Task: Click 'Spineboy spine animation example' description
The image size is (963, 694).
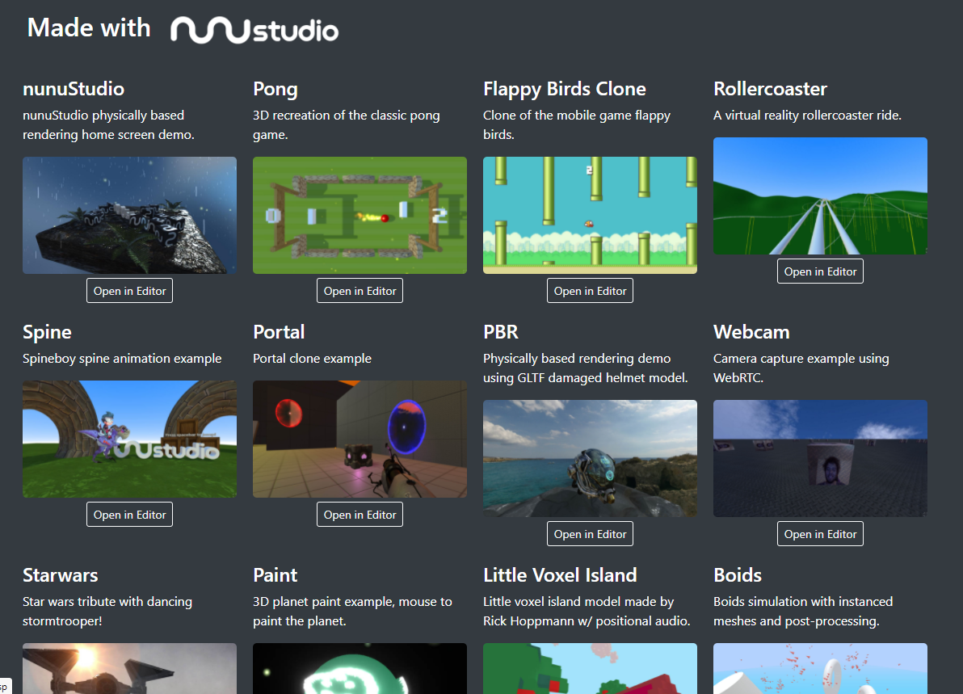Action: [122, 359]
